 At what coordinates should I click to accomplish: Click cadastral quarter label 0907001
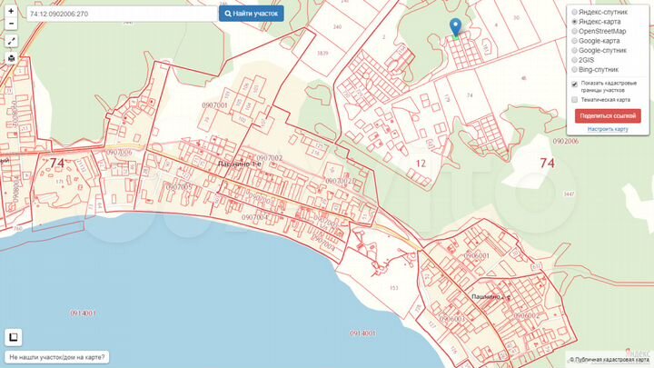click(214, 105)
